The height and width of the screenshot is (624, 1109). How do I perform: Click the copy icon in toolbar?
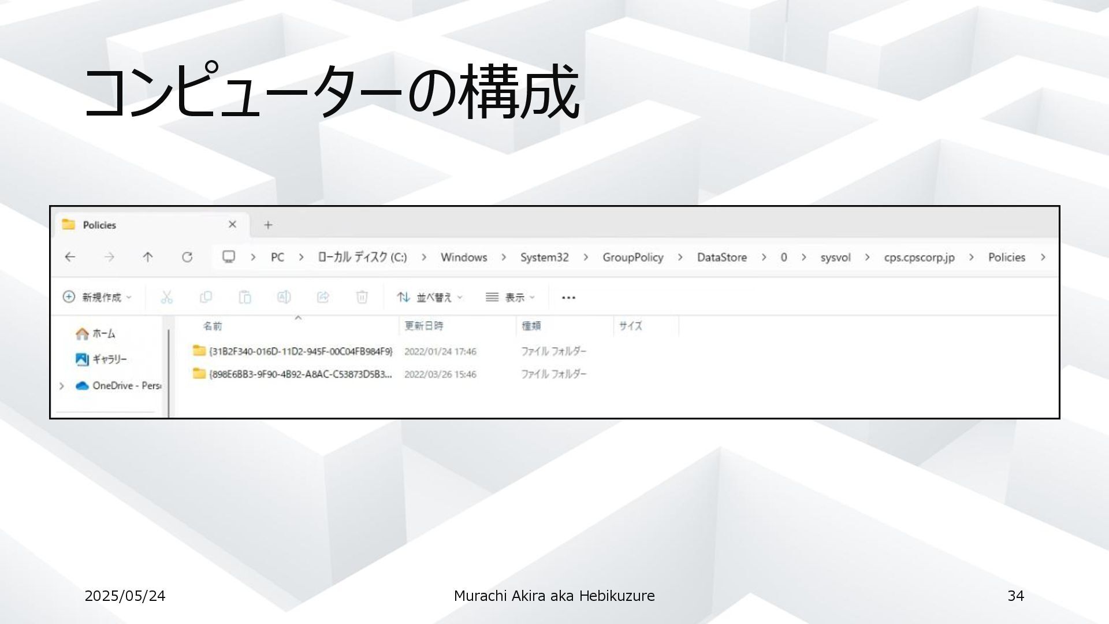point(206,297)
